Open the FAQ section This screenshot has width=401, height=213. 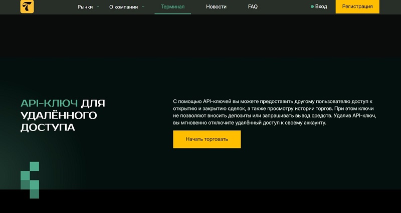click(253, 7)
